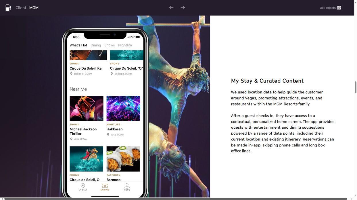Click the Barmasa title

(114, 180)
